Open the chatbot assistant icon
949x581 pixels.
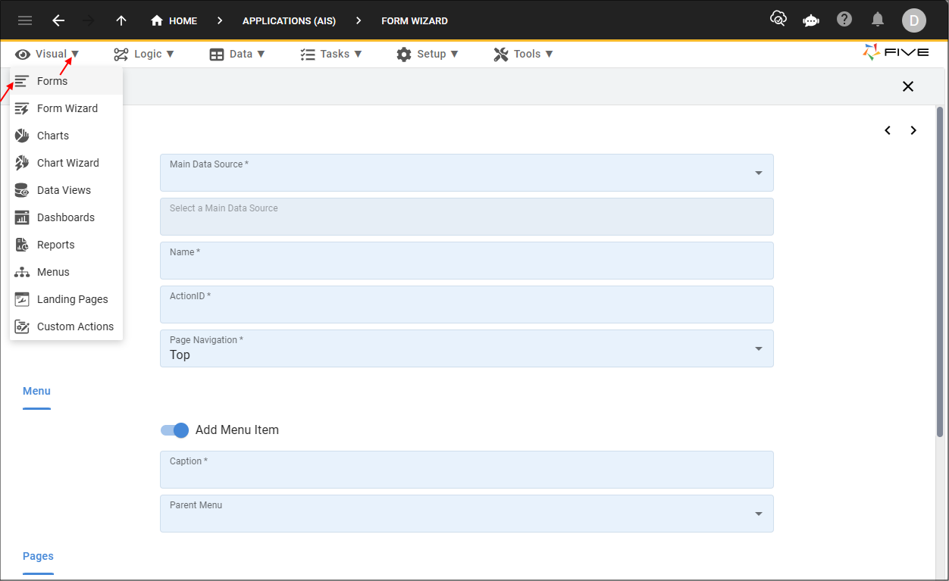(x=811, y=20)
